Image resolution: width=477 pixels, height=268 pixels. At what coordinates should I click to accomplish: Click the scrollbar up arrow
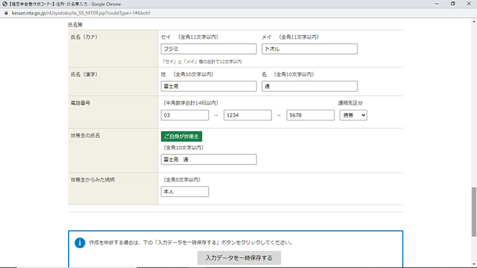pos(473,21)
